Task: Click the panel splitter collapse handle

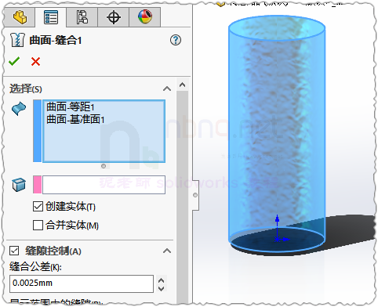Action: [195, 195]
